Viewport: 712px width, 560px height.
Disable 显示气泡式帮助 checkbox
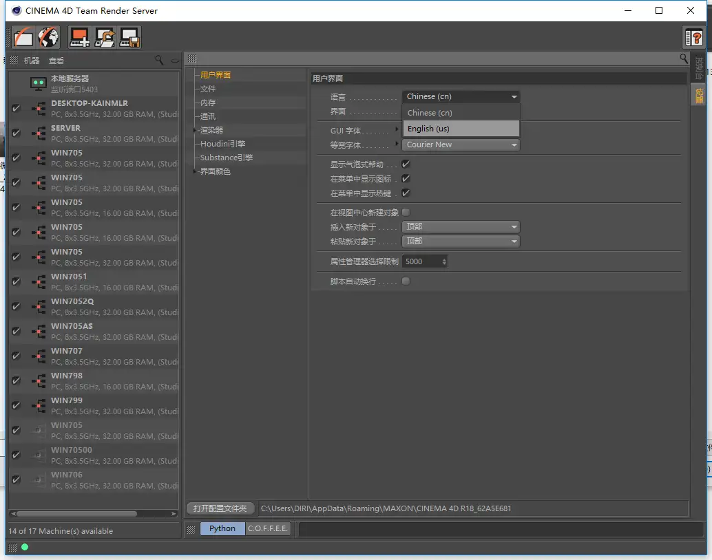pyautogui.click(x=406, y=164)
